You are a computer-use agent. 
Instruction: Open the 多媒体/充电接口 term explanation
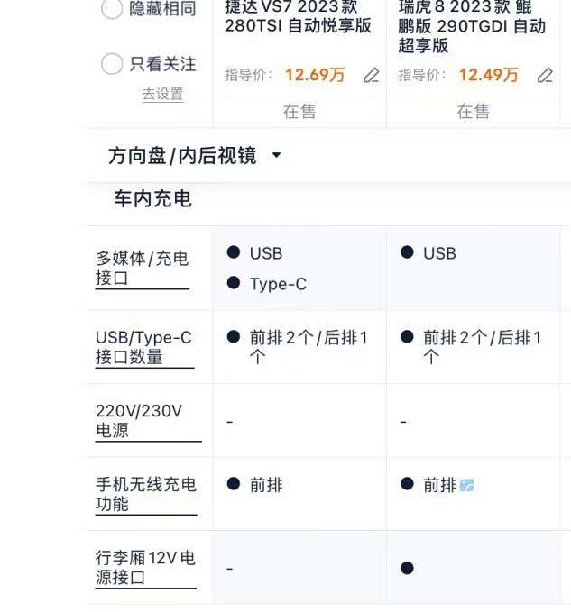click(142, 269)
